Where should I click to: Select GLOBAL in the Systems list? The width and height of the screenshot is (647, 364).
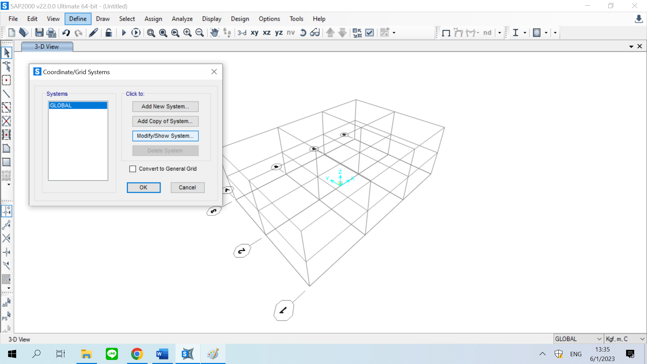point(78,105)
